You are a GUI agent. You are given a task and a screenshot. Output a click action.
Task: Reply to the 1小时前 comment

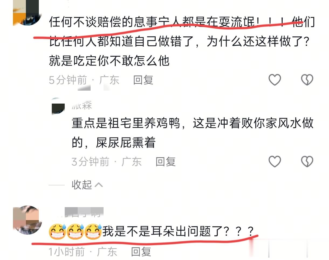click(x=141, y=252)
